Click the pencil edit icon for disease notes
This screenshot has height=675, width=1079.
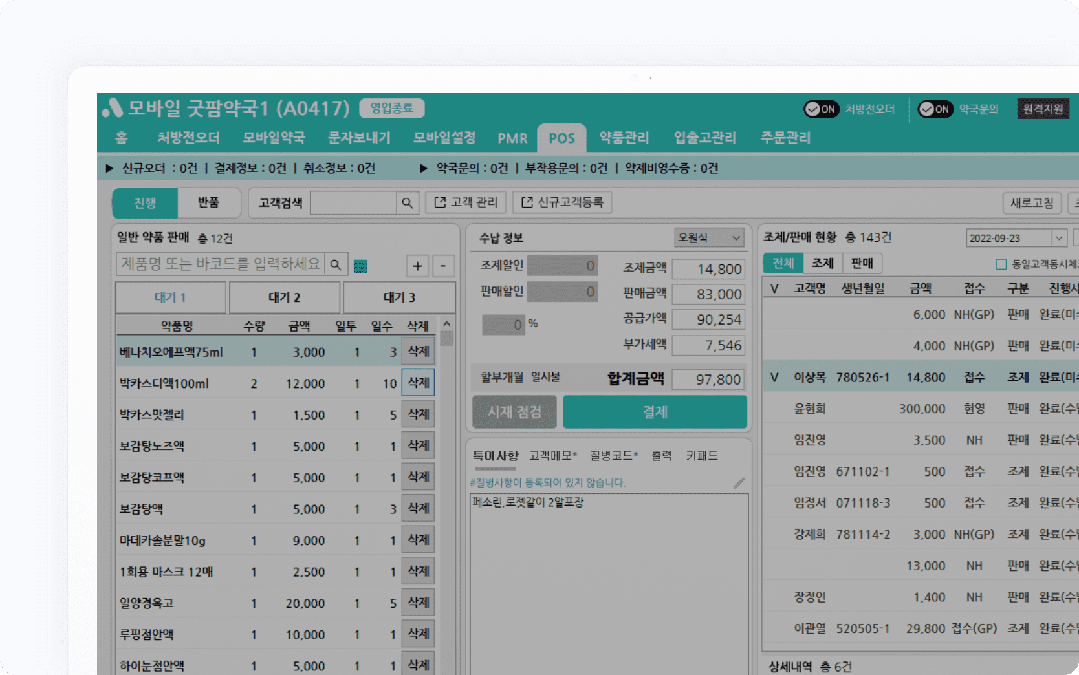pyautogui.click(x=739, y=483)
